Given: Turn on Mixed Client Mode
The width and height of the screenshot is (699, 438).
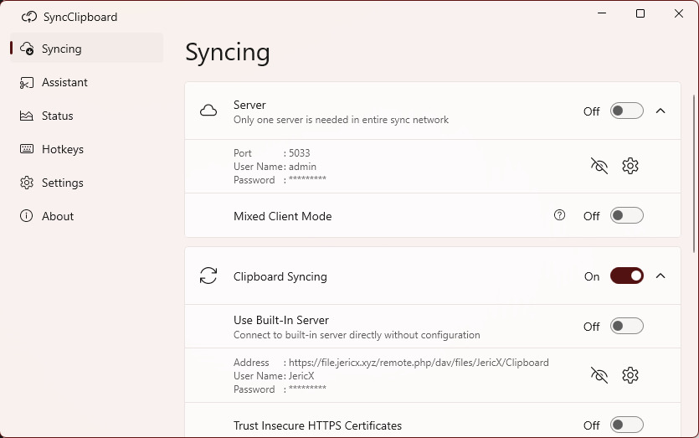Looking at the screenshot, I should [627, 215].
